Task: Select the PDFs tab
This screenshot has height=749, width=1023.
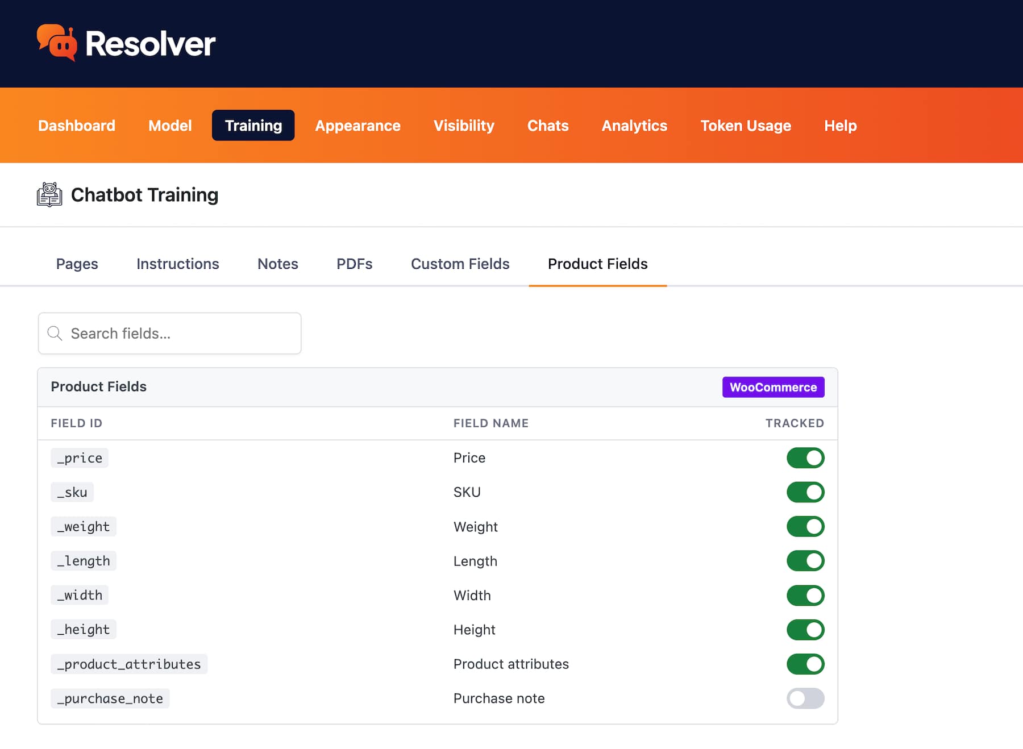Action: tap(355, 264)
